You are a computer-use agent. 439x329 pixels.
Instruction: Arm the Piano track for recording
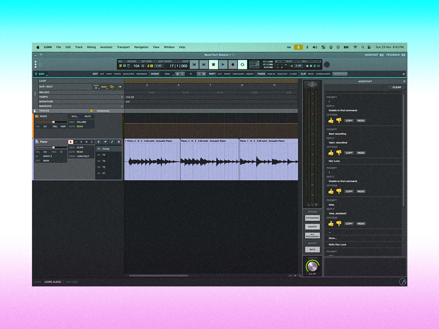click(x=71, y=142)
